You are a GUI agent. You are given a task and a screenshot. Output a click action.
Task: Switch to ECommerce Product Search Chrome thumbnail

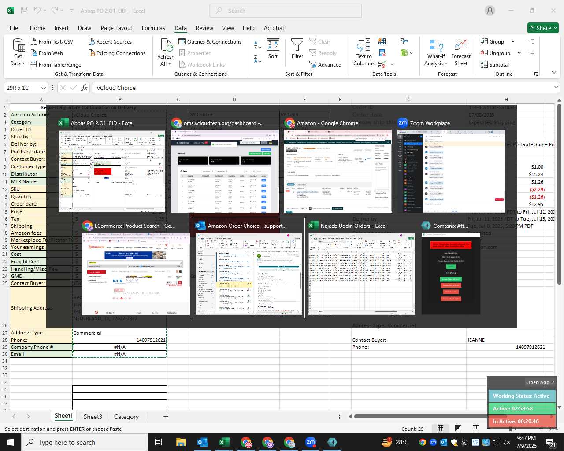pos(136,274)
